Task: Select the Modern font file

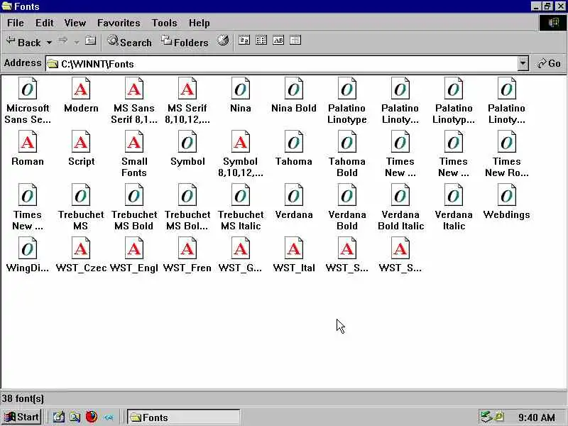Action: coord(81,88)
